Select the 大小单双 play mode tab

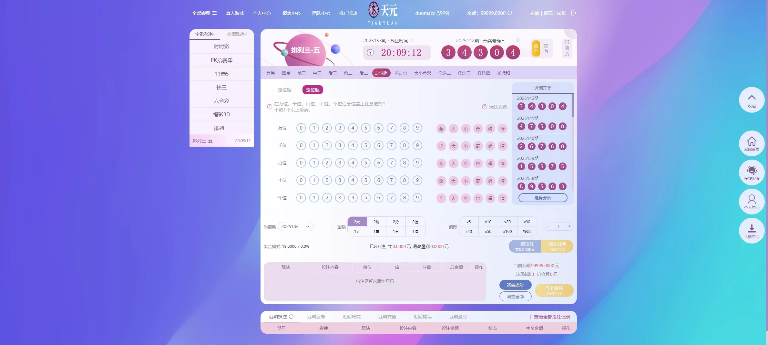point(422,73)
